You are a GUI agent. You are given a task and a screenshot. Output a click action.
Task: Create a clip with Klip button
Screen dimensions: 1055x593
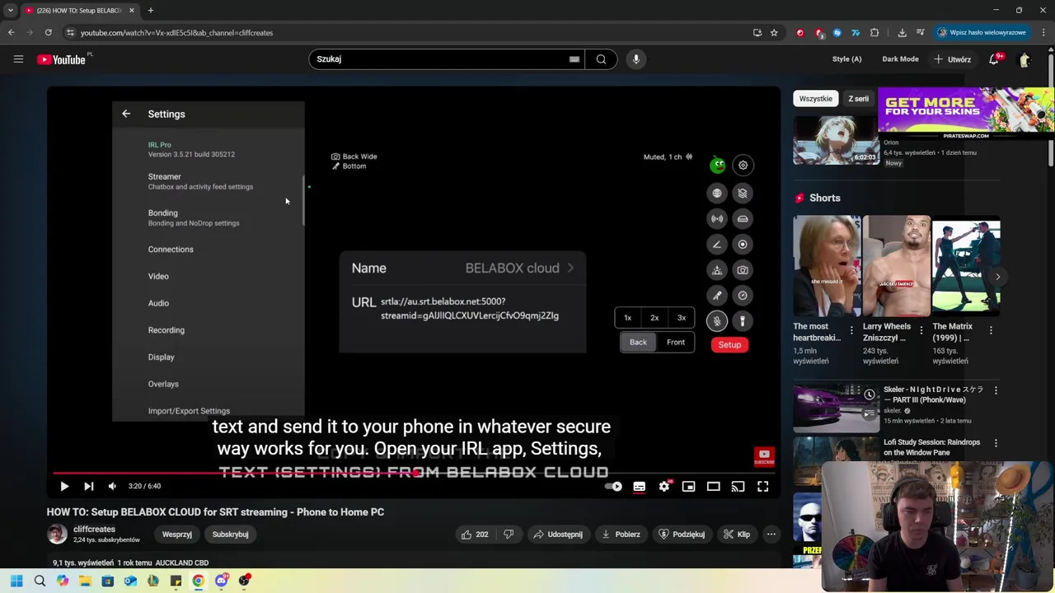click(736, 535)
